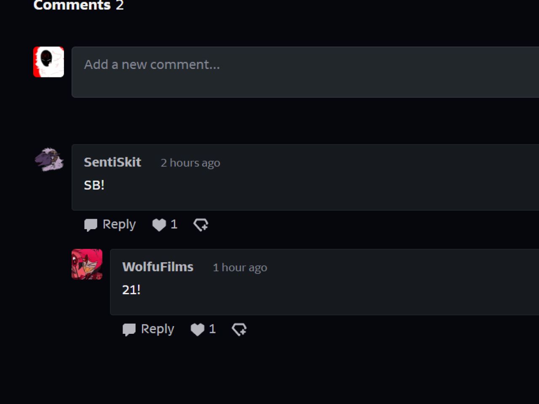Click the Add a new comment field
This screenshot has width=539, height=404.
[x=305, y=72]
